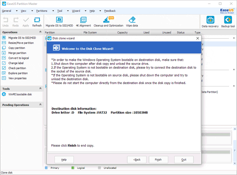Click the EaseUS logo in the top-right corner
The image size is (237, 175).
point(227,11)
